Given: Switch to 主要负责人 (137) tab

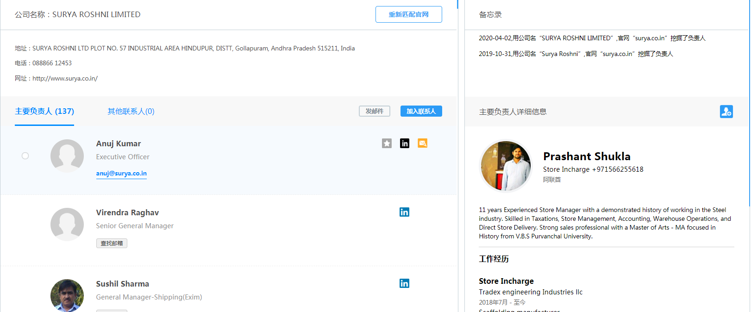Looking at the screenshot, I should [x=44, y=111].
